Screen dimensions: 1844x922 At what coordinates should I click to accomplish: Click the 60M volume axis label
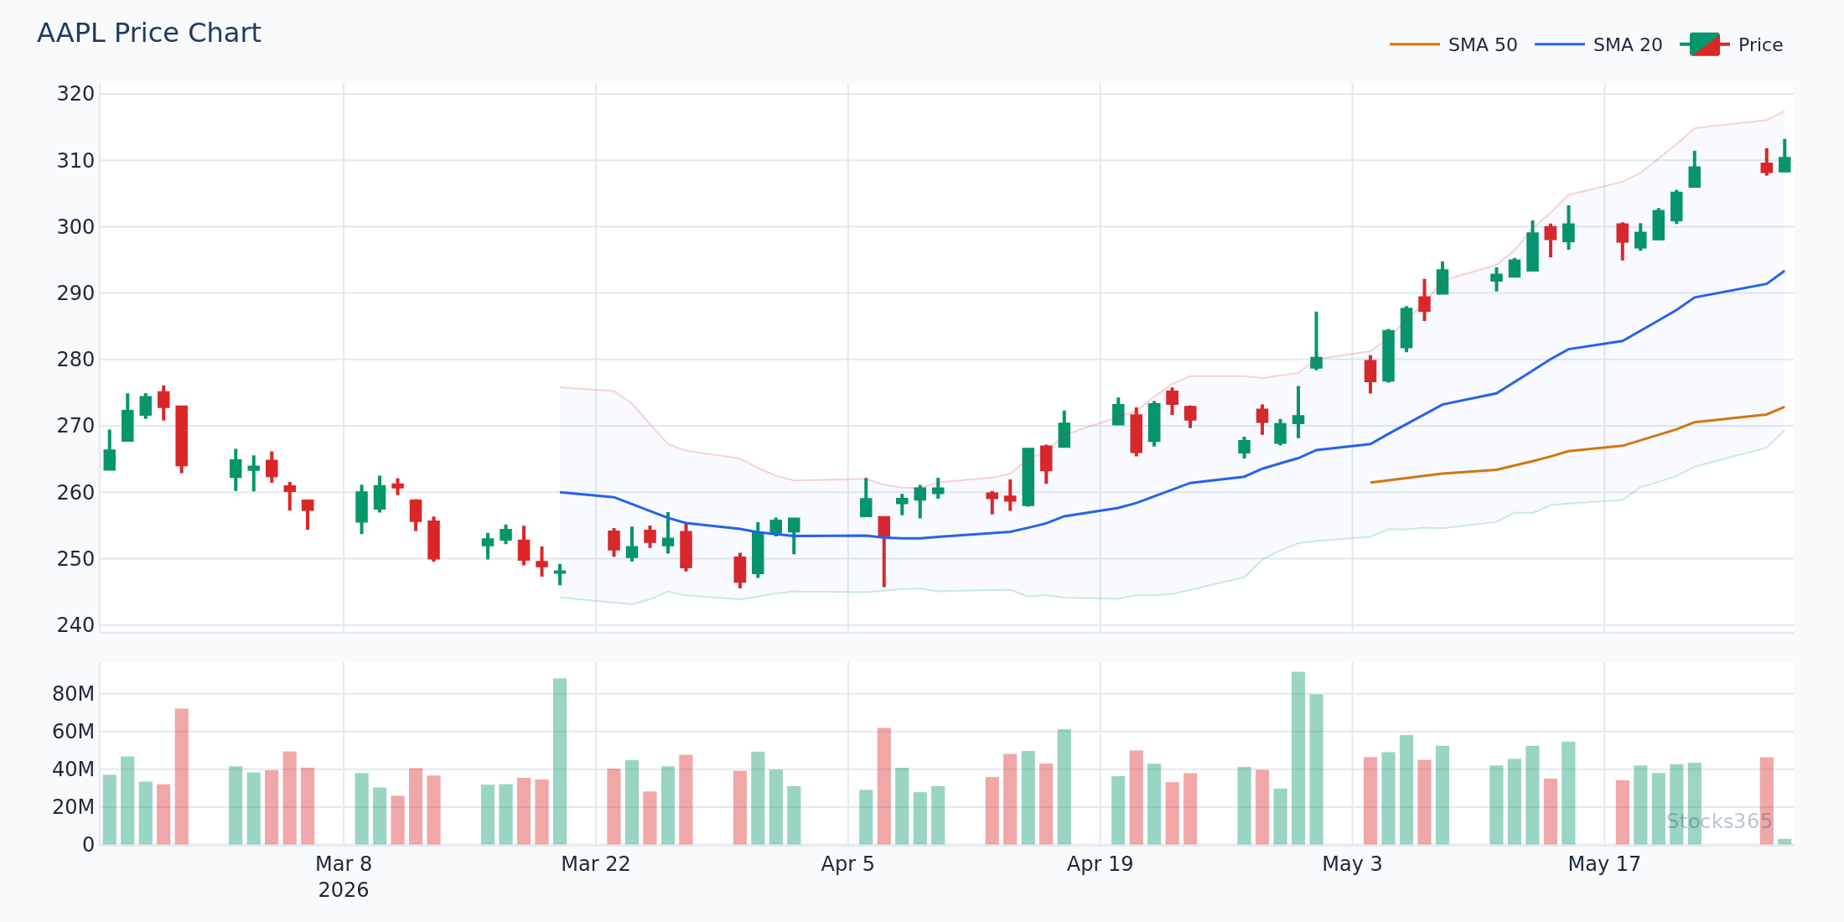tap(74, 732)
